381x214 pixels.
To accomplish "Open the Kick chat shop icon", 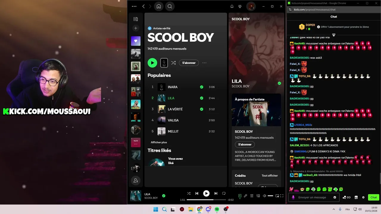I will tap(356, 197).
